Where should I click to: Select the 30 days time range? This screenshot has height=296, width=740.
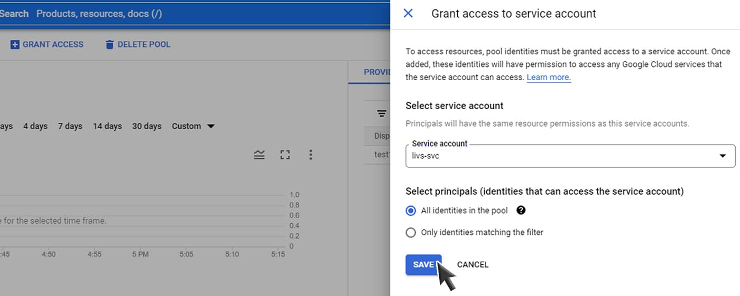coord(147,126)
